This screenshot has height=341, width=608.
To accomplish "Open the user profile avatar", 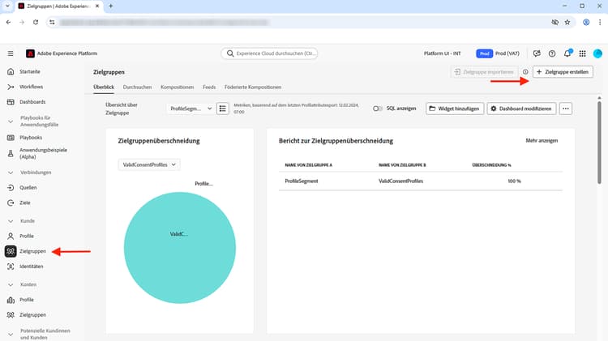I will 597,53.
